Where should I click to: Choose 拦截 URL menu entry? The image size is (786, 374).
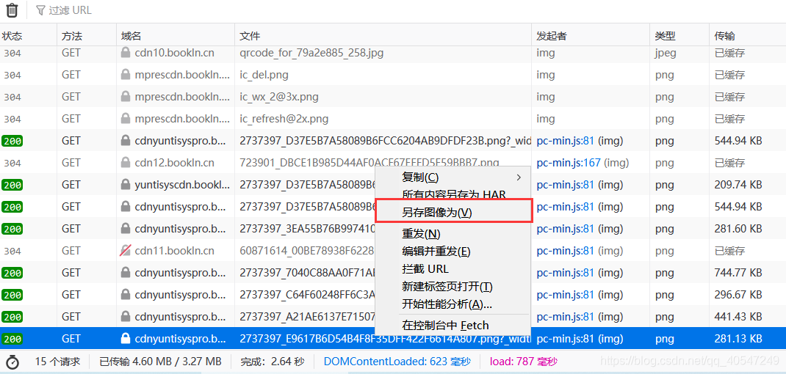click(x=453, y=269)
